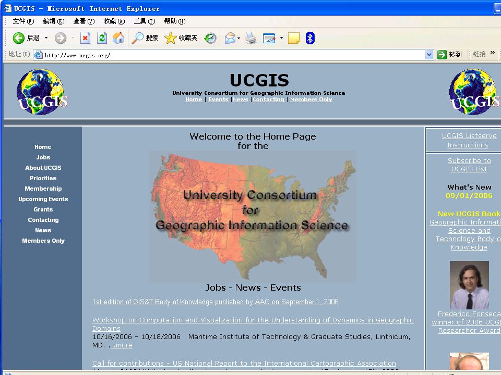The image size is (501, 375).
Task: Click News link in top header navigation
Action: (240, 99)
